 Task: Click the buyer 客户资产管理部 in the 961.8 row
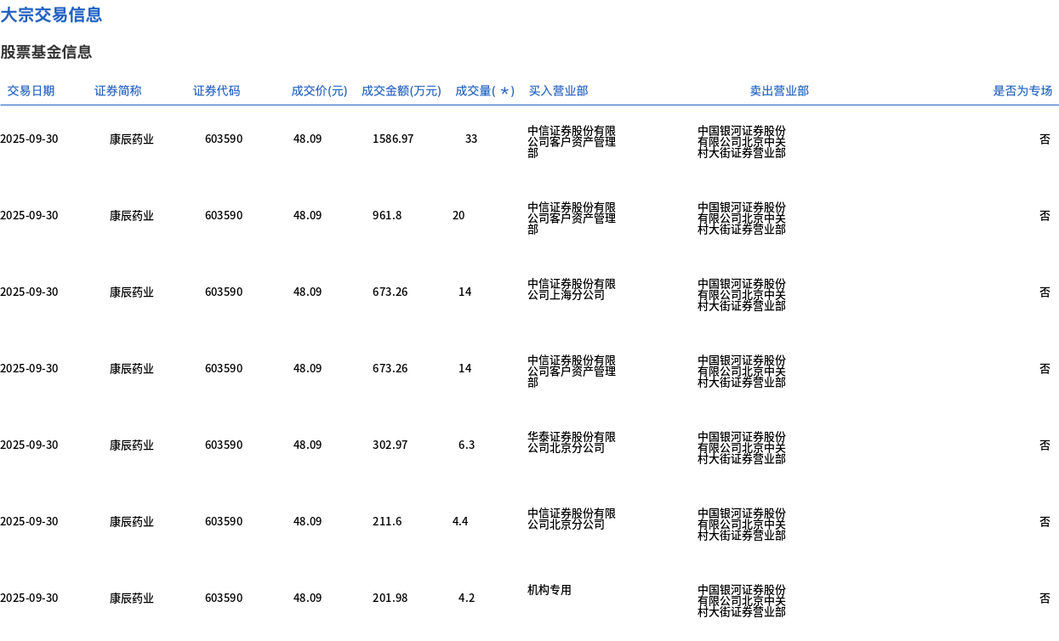[x=572, y=218]
